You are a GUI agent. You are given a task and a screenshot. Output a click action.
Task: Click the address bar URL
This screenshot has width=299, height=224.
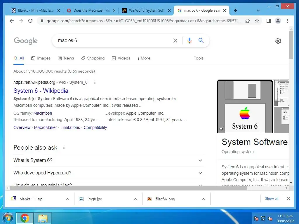tap(143, 21)
